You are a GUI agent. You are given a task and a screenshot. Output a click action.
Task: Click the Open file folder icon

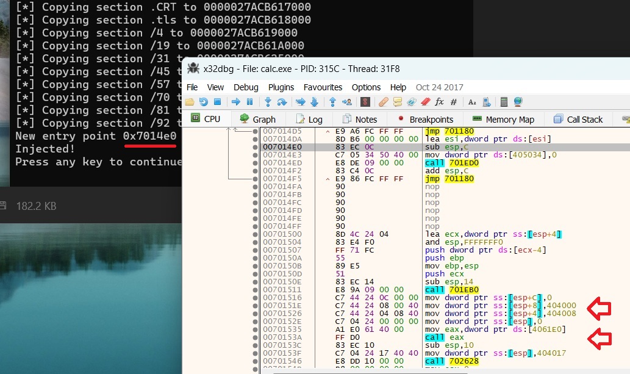pyautogui.click(x=190, y=102)
